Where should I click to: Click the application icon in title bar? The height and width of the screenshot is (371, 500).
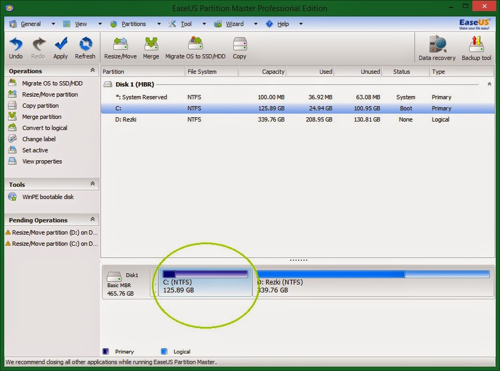point(9,7)
